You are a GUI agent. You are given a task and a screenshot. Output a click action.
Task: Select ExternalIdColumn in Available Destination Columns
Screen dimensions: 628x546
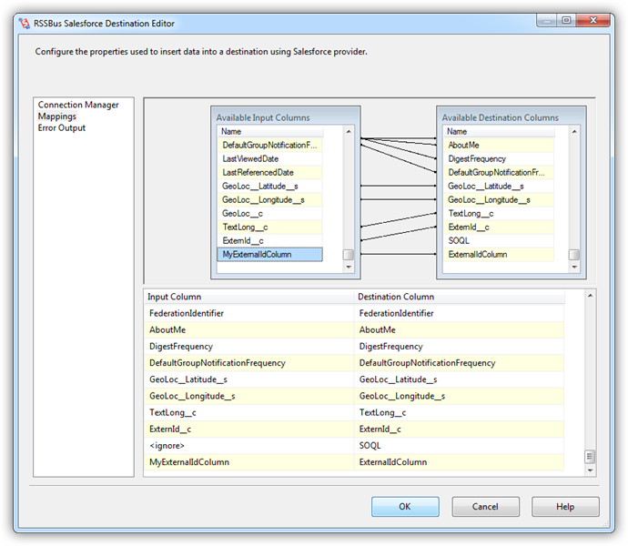click(499, 255)
